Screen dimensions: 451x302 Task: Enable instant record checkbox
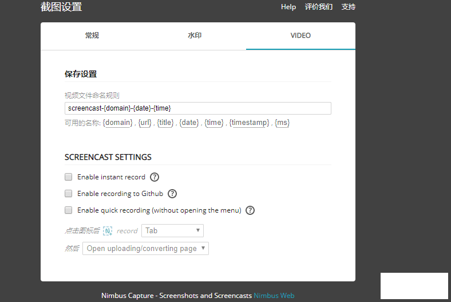(69, 177)
